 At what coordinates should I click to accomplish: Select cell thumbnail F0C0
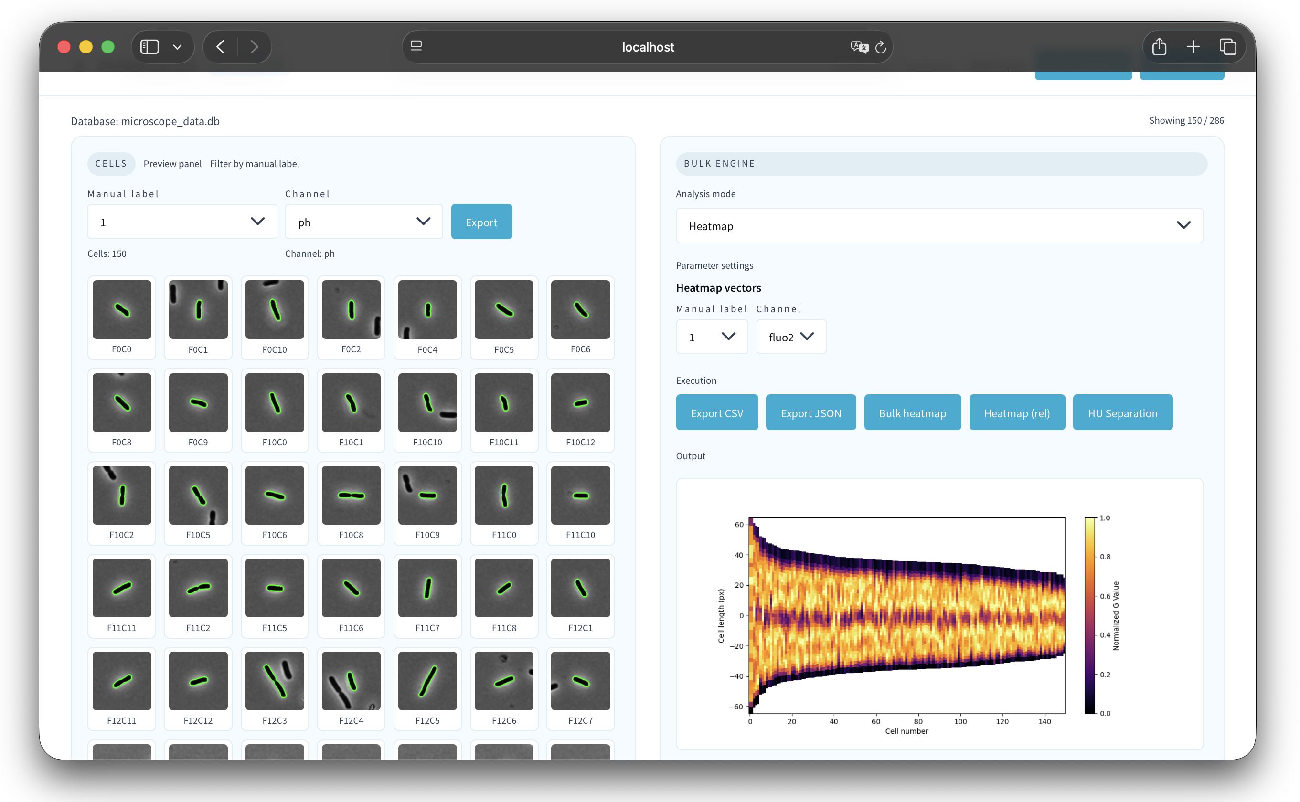(x=121, y=318)
